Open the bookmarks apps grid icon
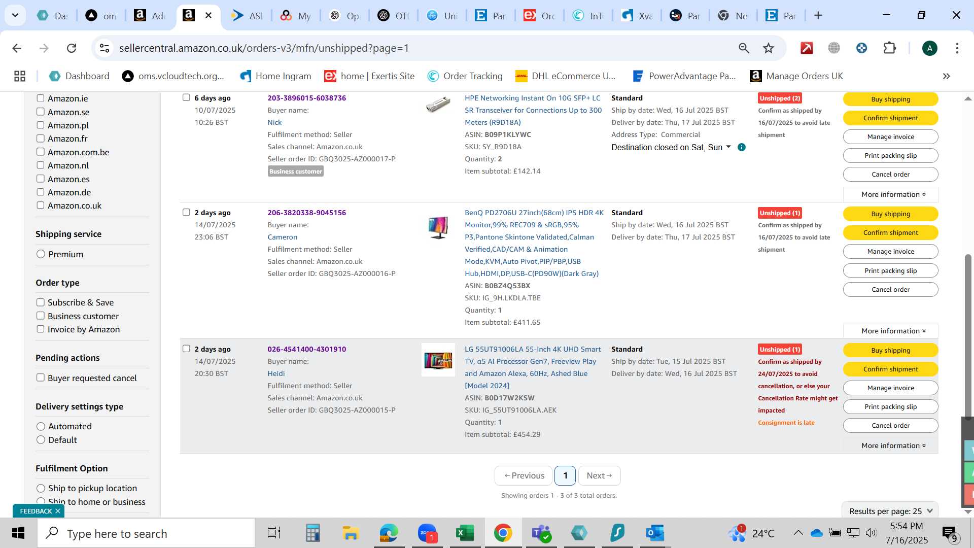This screenshot has height=548, width=974. pos(20,76)
